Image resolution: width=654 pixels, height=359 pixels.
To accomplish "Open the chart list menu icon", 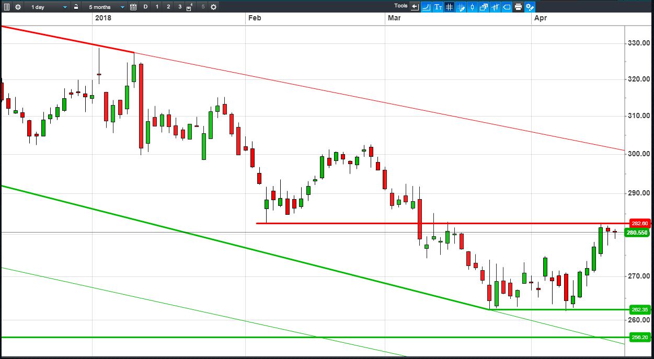I will tap(7, 7).
